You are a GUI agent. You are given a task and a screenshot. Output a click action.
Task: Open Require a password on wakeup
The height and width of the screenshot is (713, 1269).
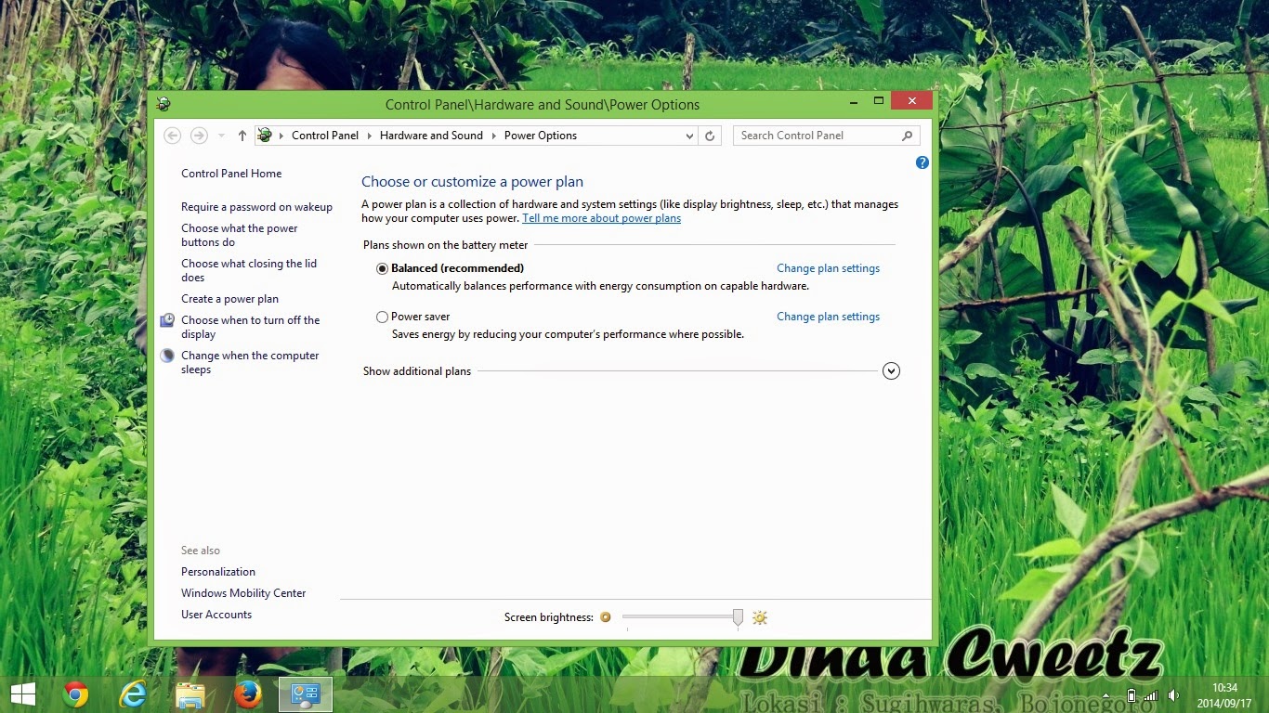click(256, 207)
